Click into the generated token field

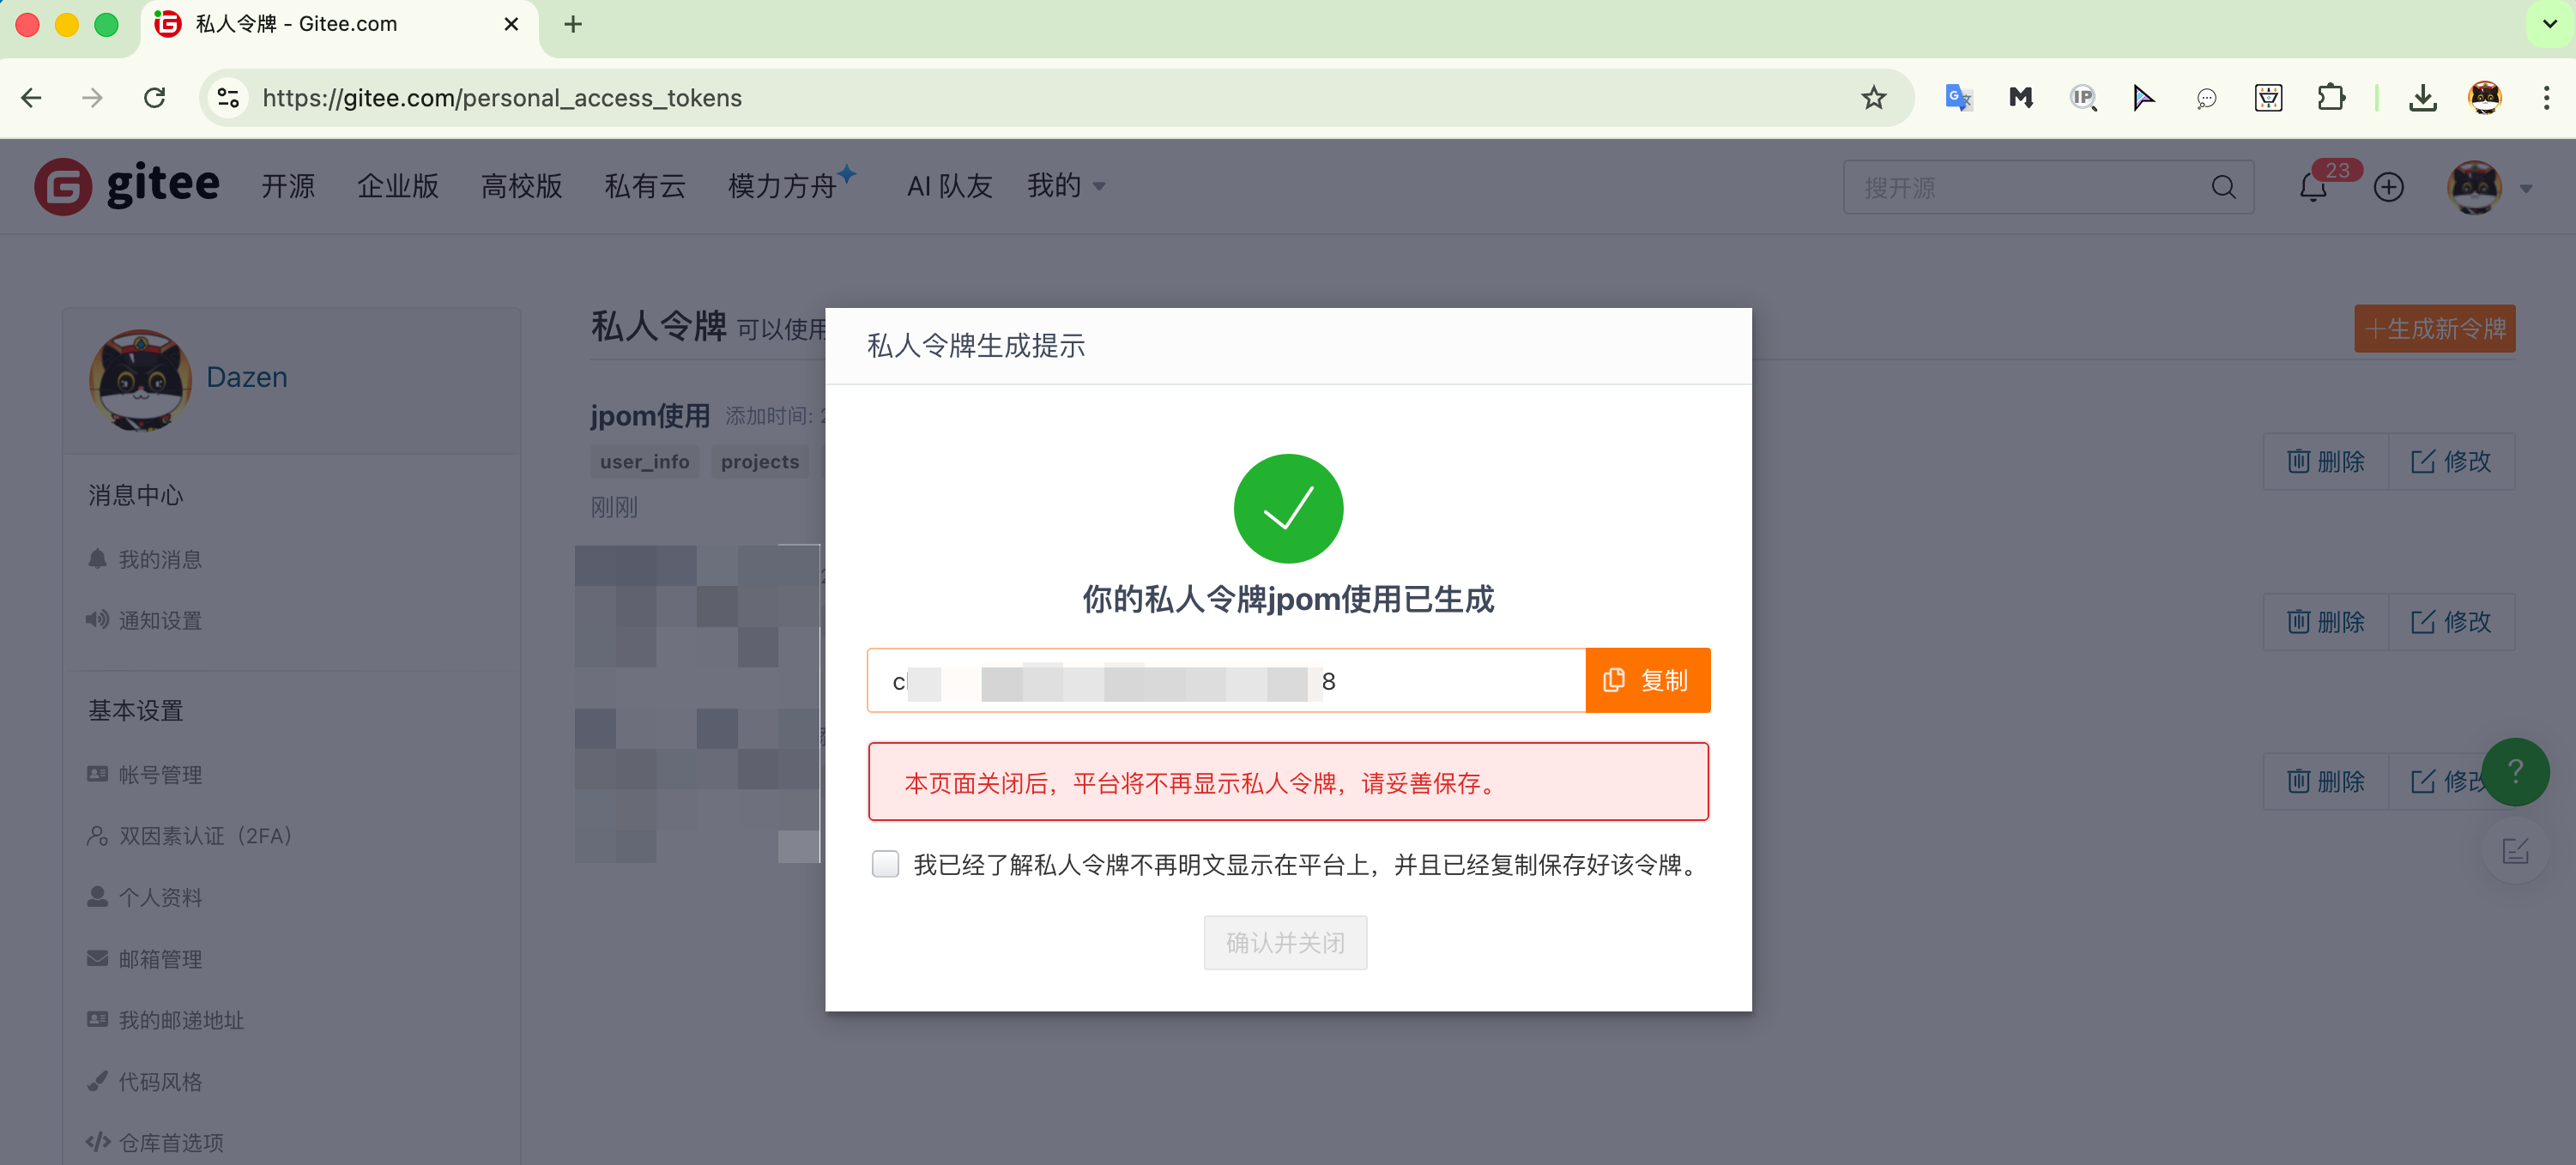click(x=1225, y=681)
